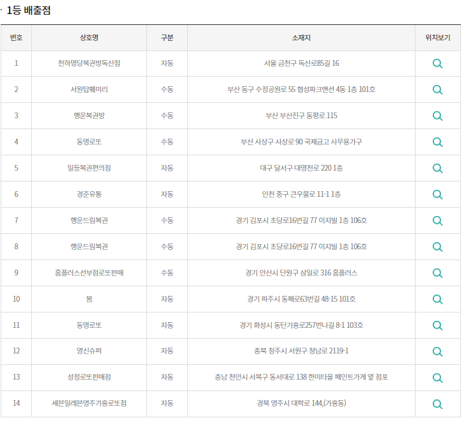Click magnifier icon in 행운복권방 row
466x425 pixels.
(x=437, y=116)
